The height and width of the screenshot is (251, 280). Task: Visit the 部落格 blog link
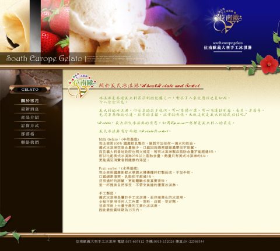(27, 134)
